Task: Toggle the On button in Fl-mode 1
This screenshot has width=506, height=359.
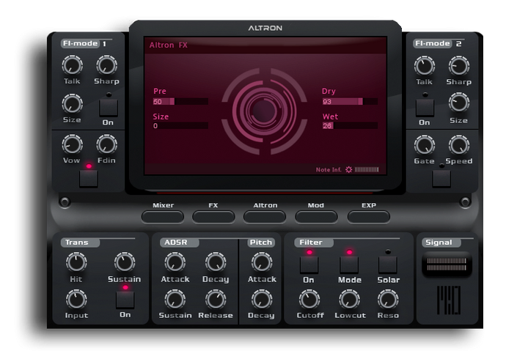Action: click(x=109, y=108)
